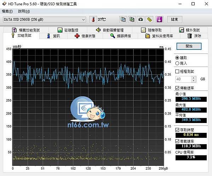Viewport: 212px width, 176px height.
Task: Click the 結束 exit button
Action: pyautogui.click(x=175, y=19)
